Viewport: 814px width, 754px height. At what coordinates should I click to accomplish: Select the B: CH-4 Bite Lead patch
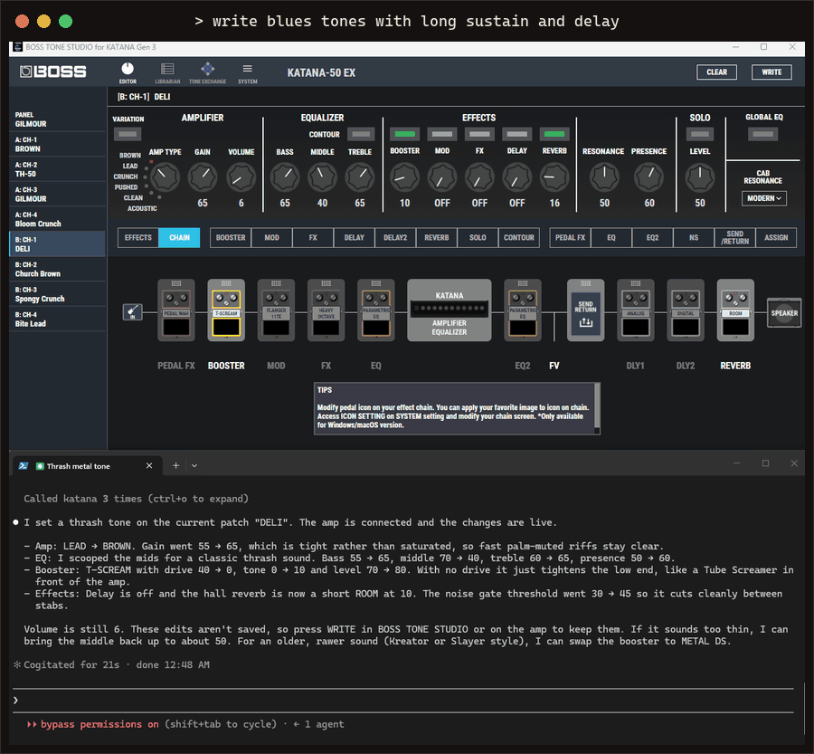pos(57,319)
